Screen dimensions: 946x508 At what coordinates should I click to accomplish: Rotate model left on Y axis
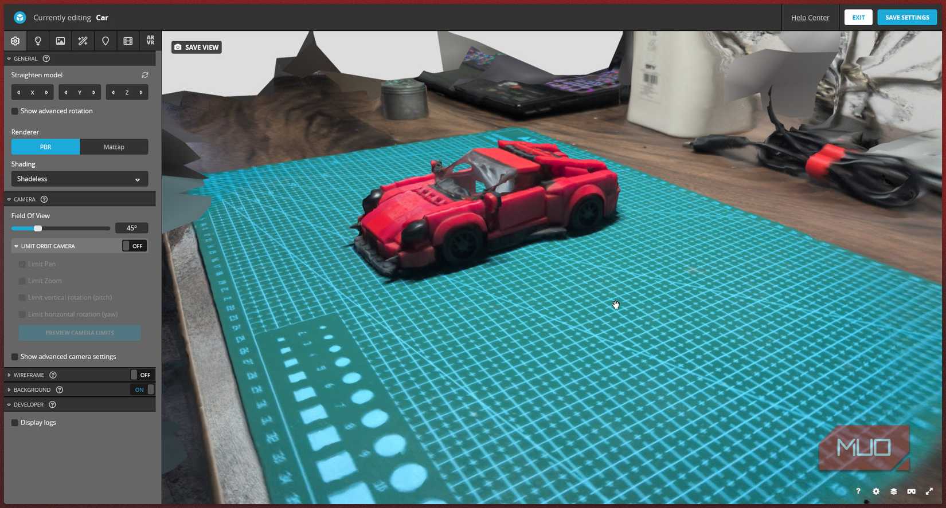pyautogui.click(x=66, y=92)
